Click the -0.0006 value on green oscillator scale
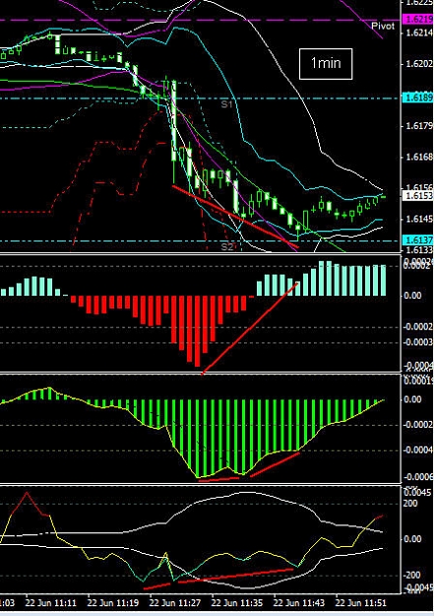The width and height of the screenshot is (435, 616). (419, 476)
